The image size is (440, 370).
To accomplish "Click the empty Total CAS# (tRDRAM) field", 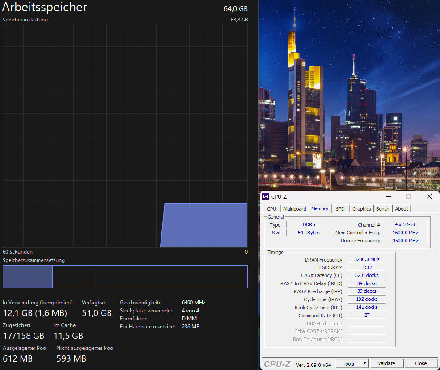I will click(367, 331).
